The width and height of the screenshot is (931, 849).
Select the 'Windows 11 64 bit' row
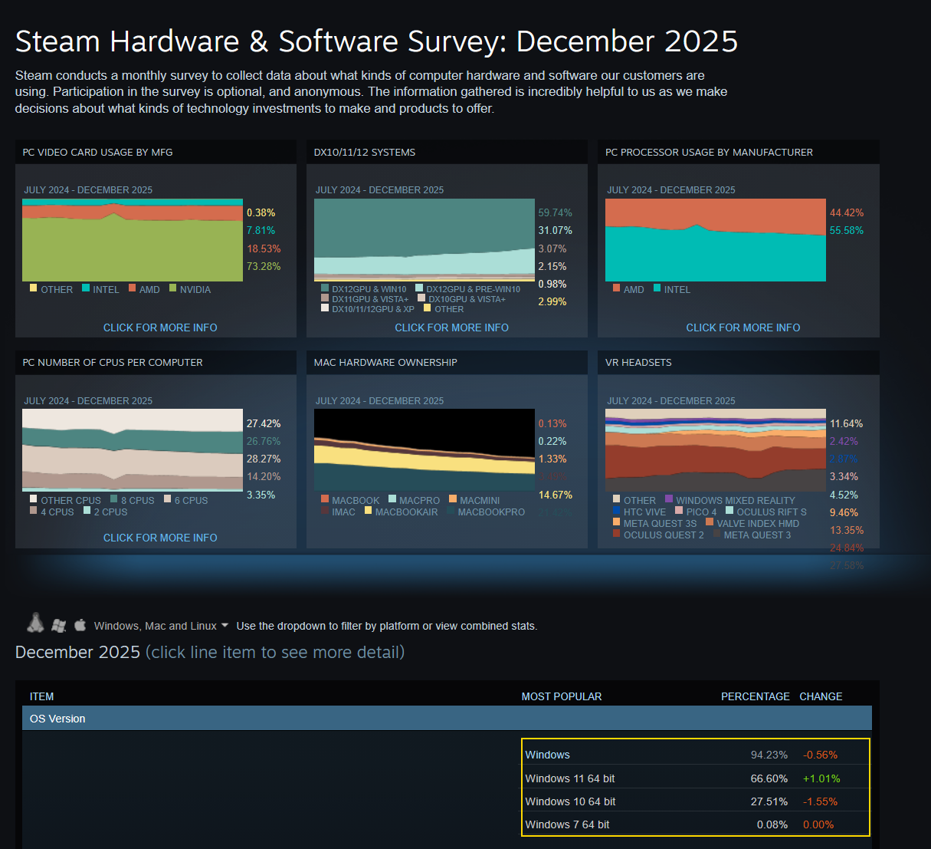(696, 778)
